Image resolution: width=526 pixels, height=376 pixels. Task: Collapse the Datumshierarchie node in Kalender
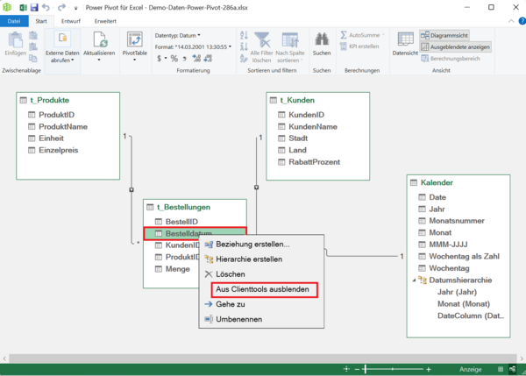pos(415,280)
